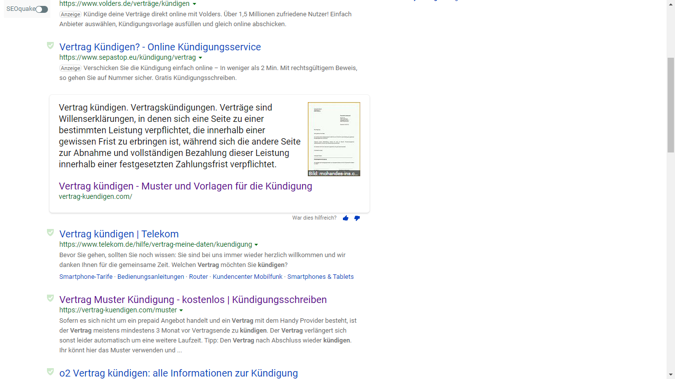Viewport: 675px width, 379px height.
Task: Click the telekom.de/hilfe/vertrag-meine-daten/kuendigung URL
Action: click(156, 245)
